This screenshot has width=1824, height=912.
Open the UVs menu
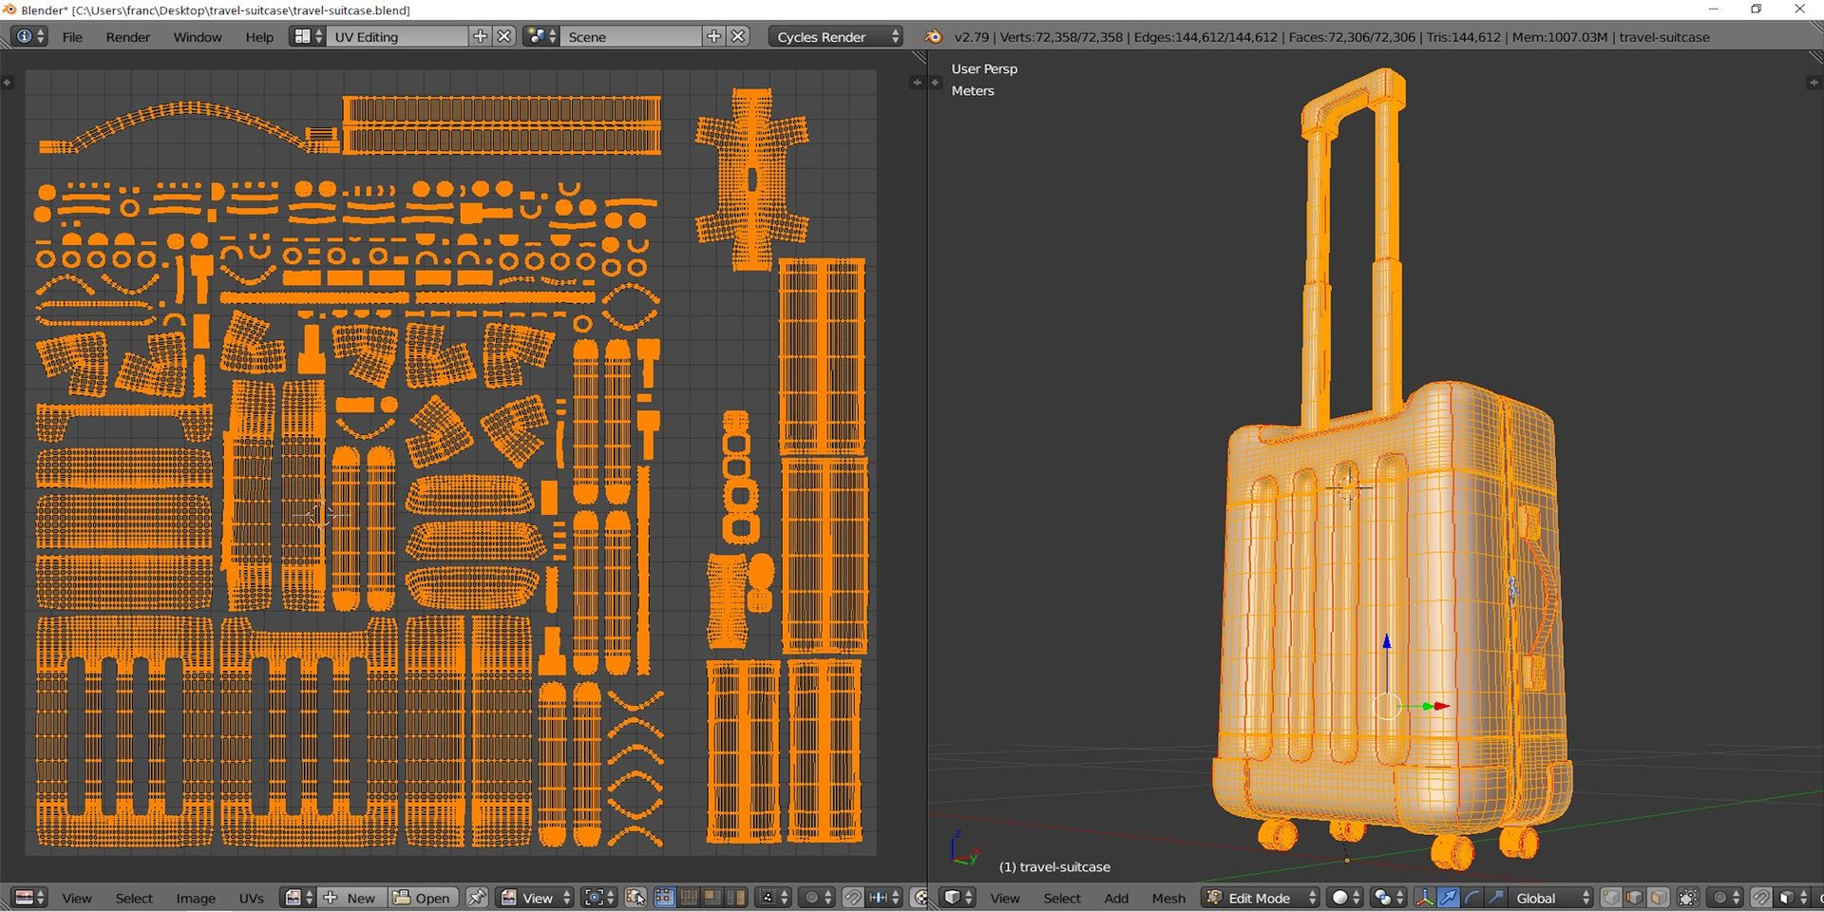click(252, 898)
